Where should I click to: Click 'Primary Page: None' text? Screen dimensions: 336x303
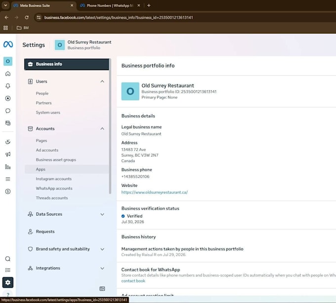160,97
